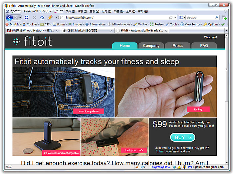Open the Press tab on fitbit site
Screen dimensions: 233x174
(x=177, y=46)
